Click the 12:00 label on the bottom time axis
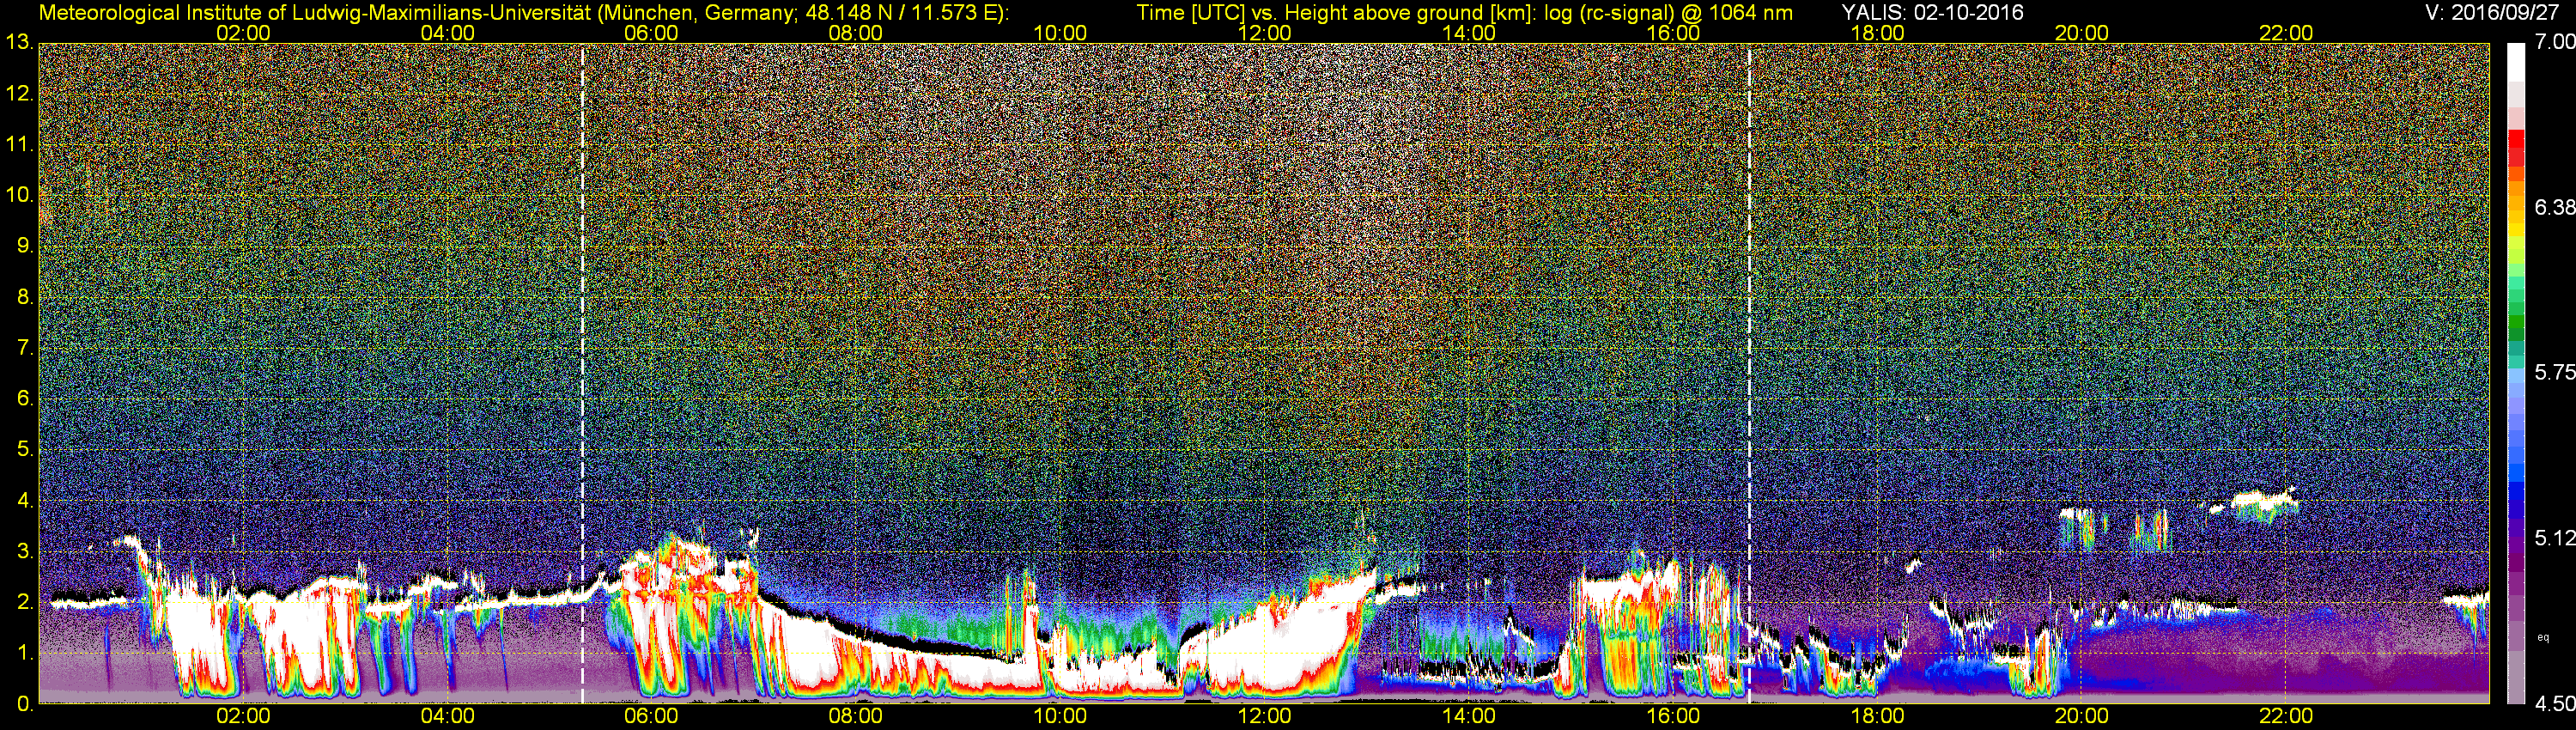 click(1264, 717)
